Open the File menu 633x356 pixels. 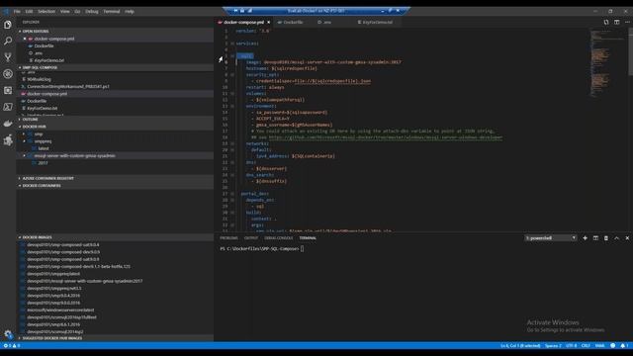click(x=17, y=11)
